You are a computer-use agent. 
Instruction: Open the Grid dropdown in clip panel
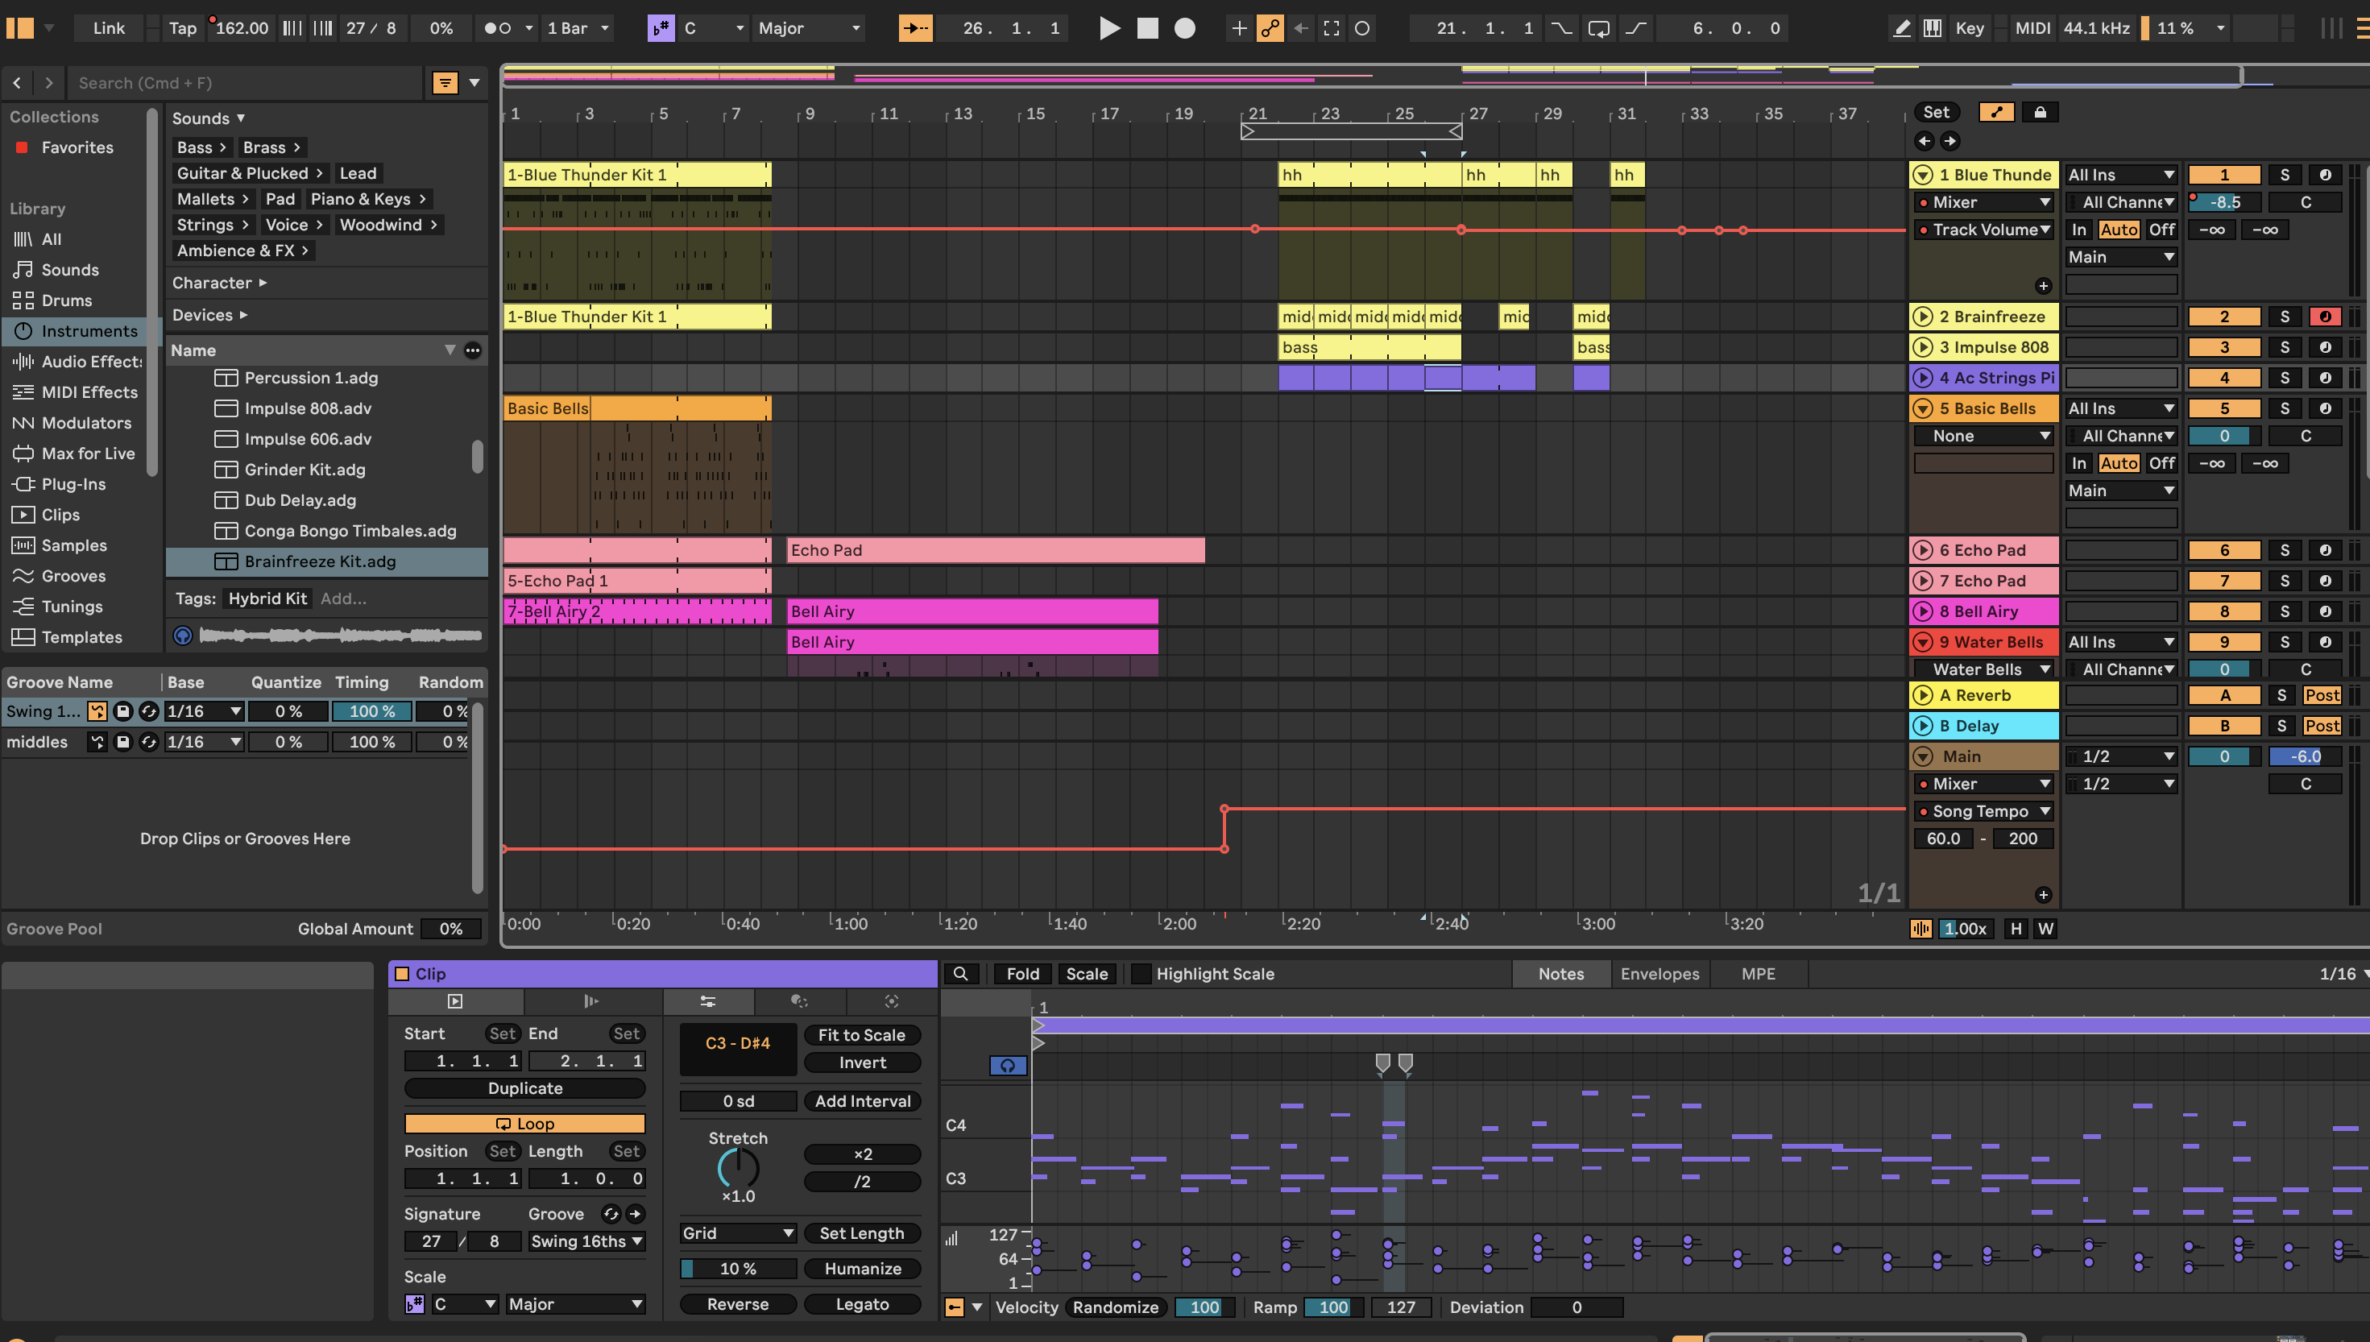point(737,1233)
